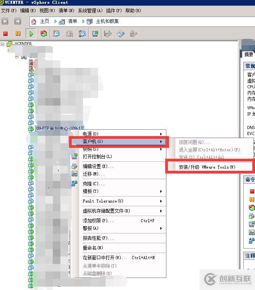Click reset icon in commands panel
The width and height of the screenshot is (255, 290).
[252, 208]
